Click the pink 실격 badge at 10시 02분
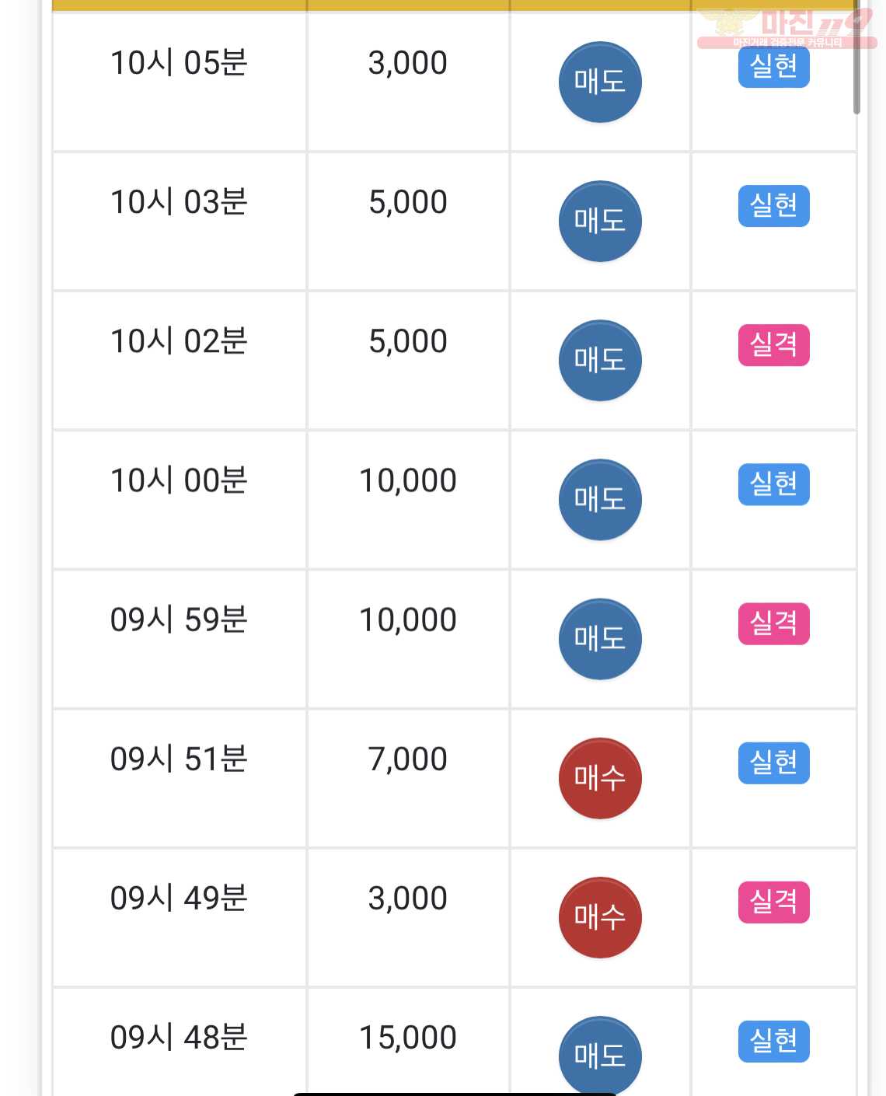Image resolution: width=886 pixels, height=1096 pixels. click(774, 345)
